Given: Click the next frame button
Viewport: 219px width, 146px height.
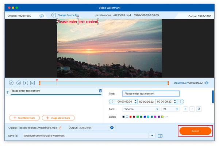Looking at the screenshot, I should click(26, 83).
